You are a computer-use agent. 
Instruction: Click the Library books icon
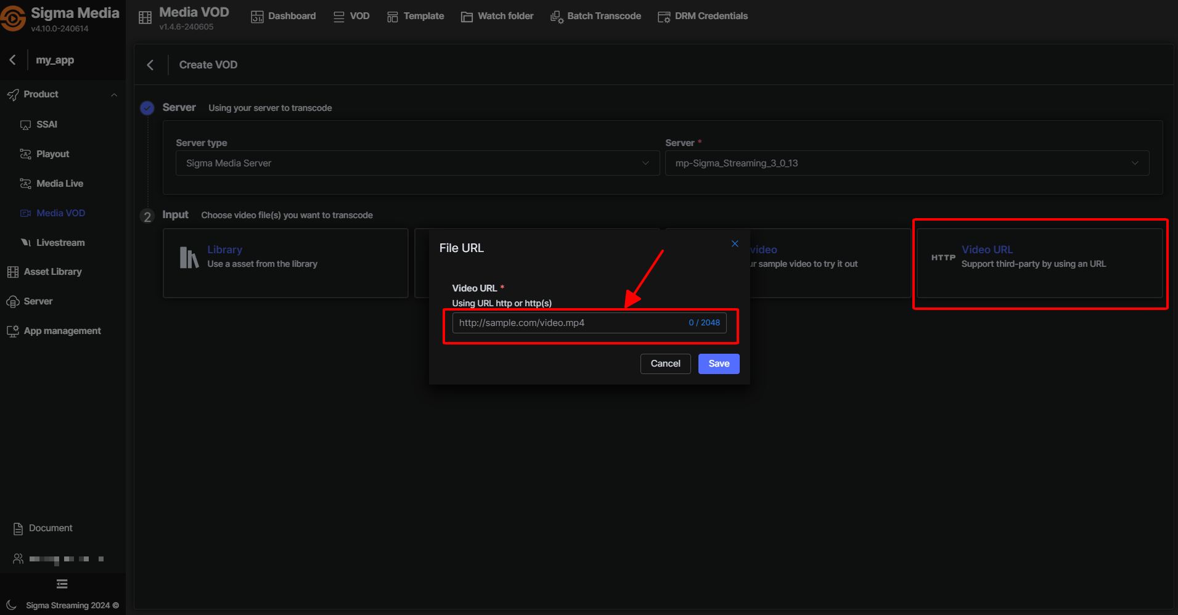189,257
